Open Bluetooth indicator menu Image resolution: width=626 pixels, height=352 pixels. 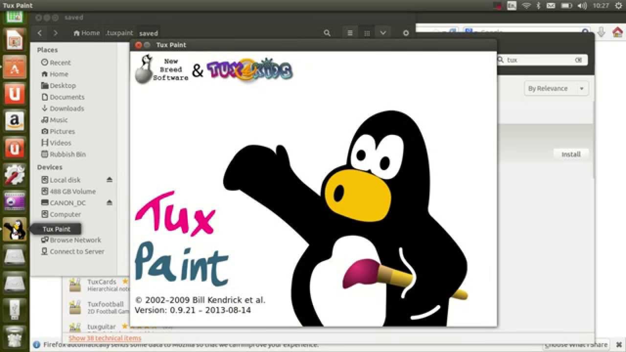pos(538,5)
